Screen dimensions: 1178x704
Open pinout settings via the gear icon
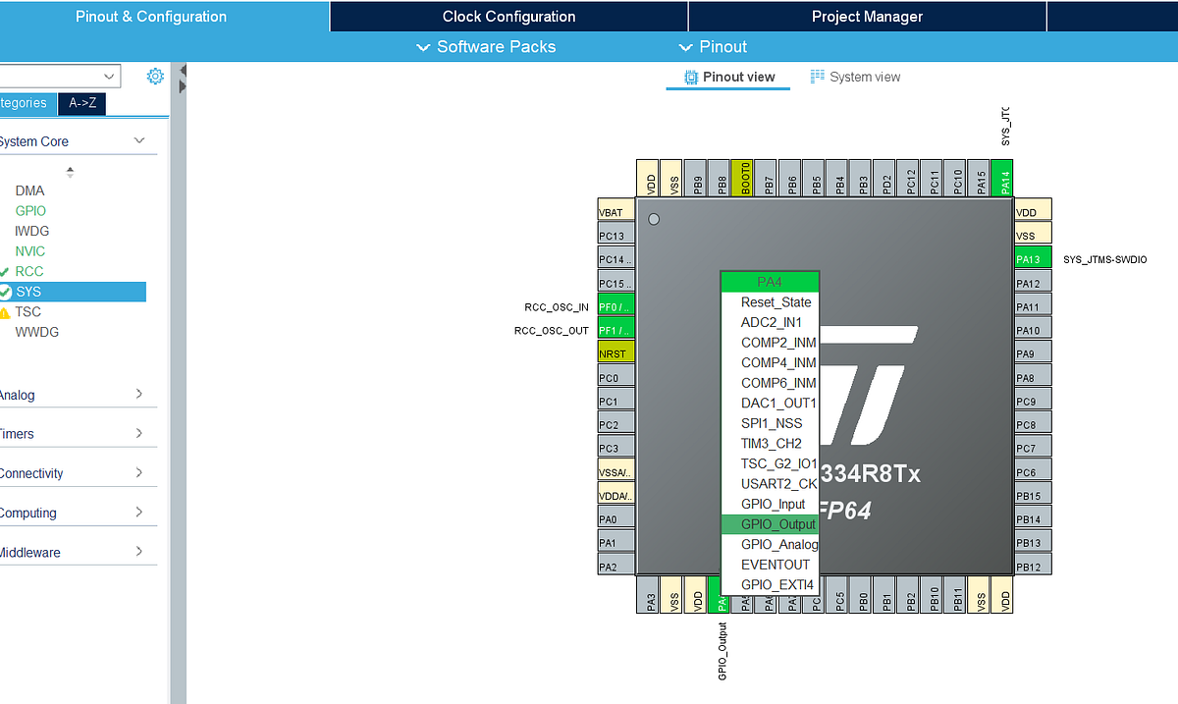point(154,76)
